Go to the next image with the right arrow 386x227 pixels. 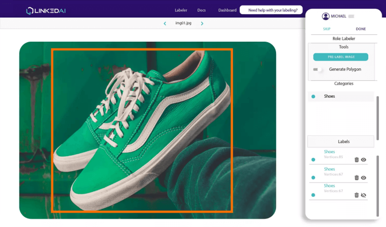coord(202,23)
